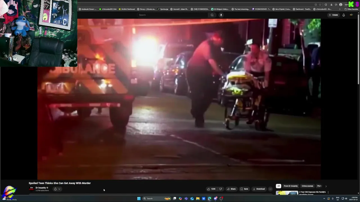The width and height of the screenshot is (360, 202).
Task: Click the video player frame
Action: pyautogui.click(x=179, y=99)
